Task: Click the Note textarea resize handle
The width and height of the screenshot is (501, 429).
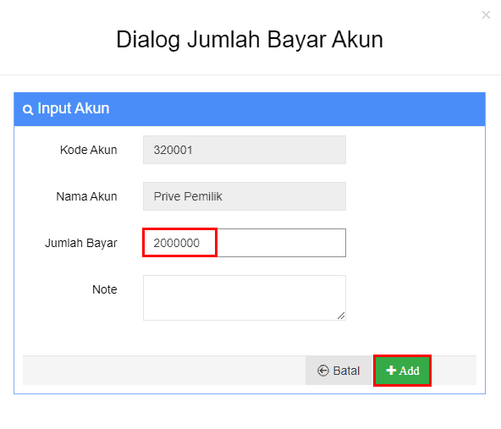Action: tap(341, 316)
